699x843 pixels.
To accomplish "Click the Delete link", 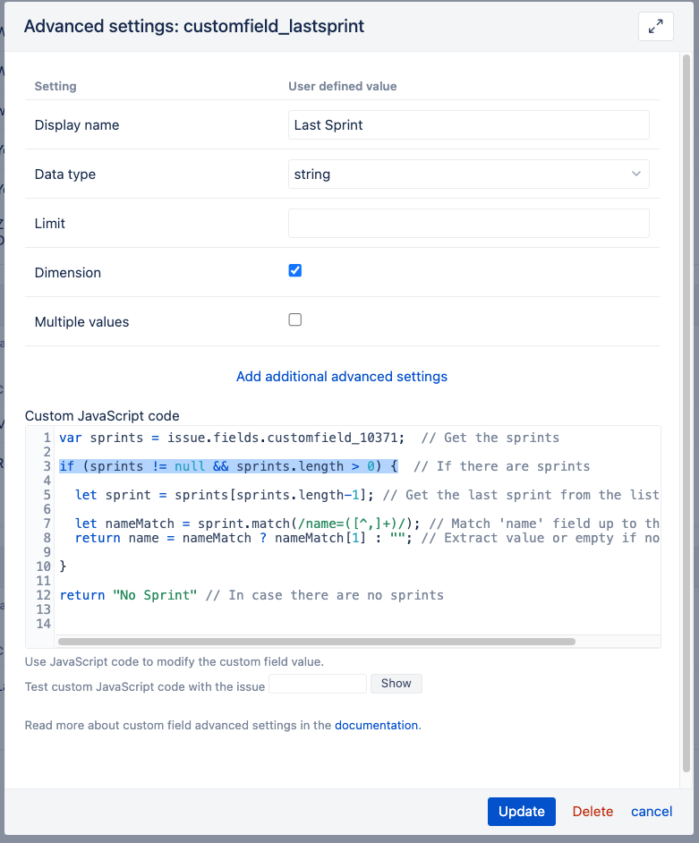I will coord(592,812).
